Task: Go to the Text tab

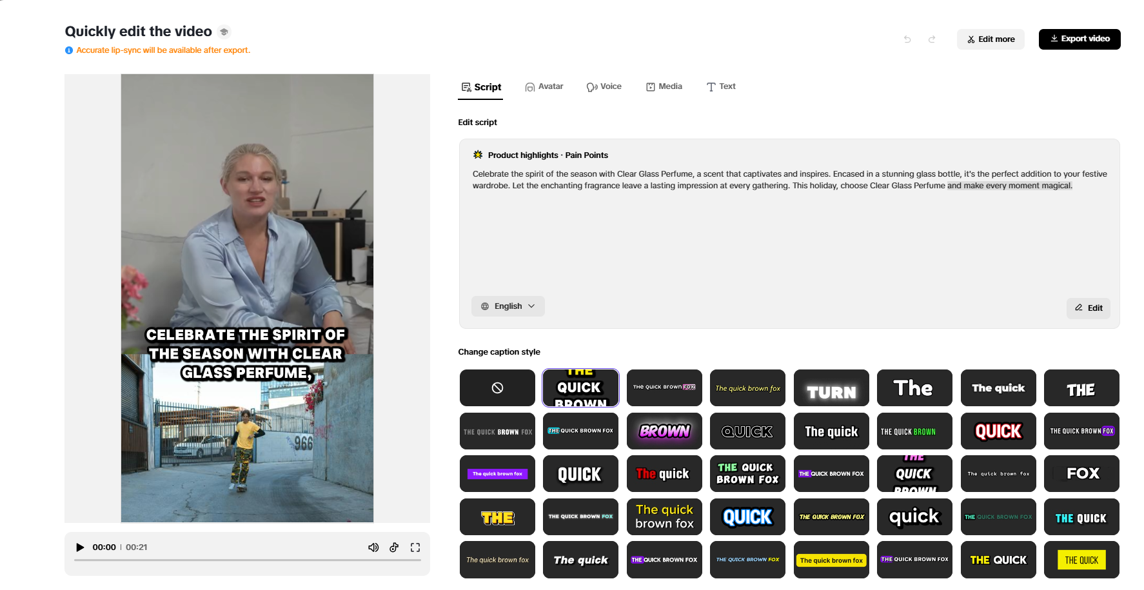Action: (721, 86)
